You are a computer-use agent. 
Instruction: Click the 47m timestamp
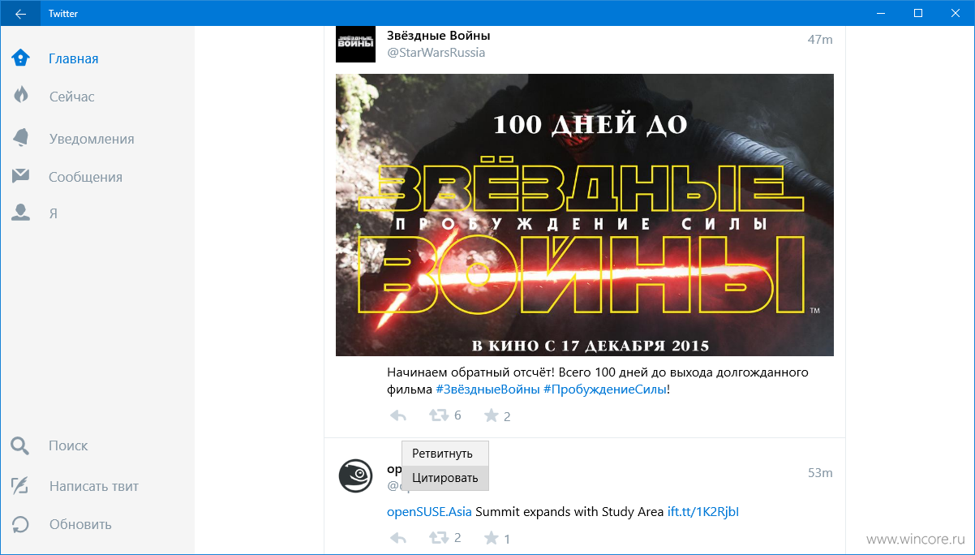pos(820,40)
